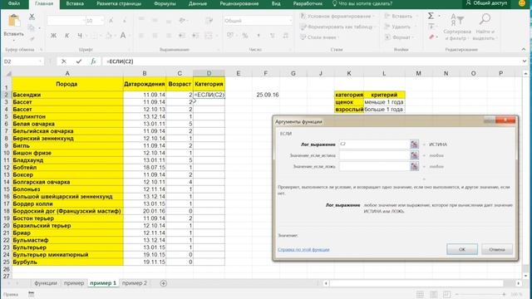The height and width of the screenshot is (299, 532).
Task: Click the AutoSum sigma icon
Action: pos(431,16)
